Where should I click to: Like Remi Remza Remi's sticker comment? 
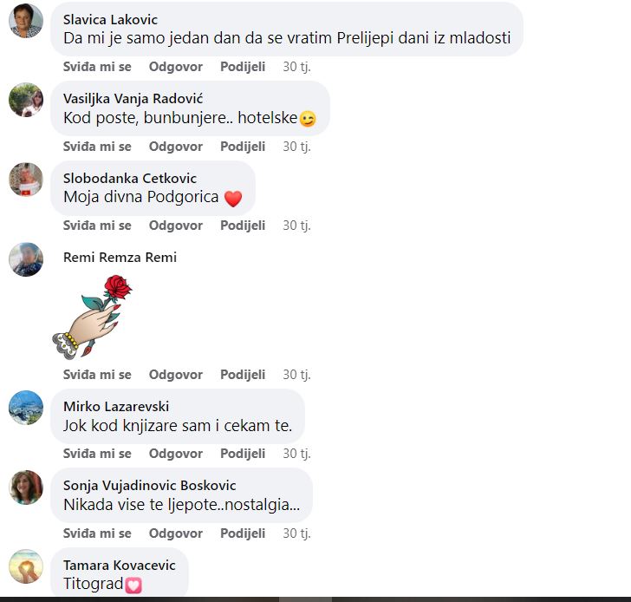97,375
